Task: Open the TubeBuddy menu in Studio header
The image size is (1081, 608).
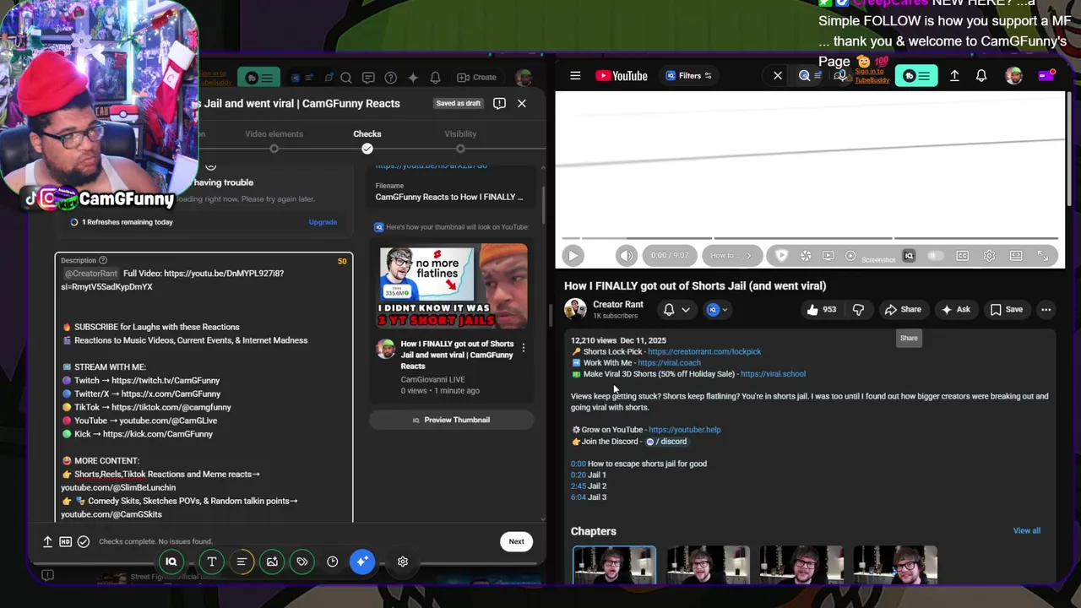Action: [x=259, y=78]
